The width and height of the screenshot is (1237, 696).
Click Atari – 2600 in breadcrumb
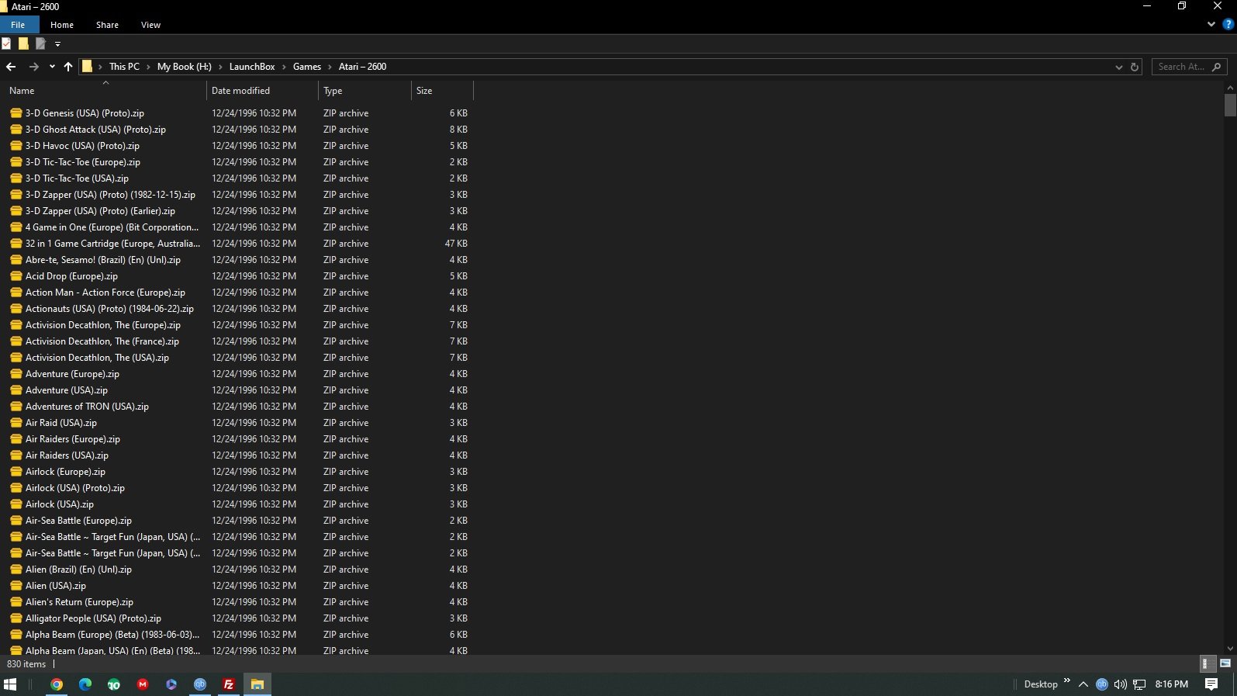(362, 67)
